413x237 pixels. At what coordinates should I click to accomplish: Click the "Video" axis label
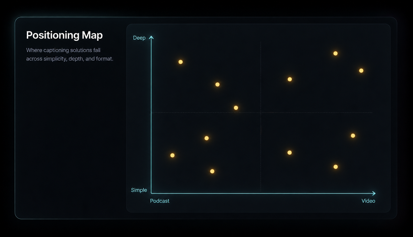[x=368, y=201]
